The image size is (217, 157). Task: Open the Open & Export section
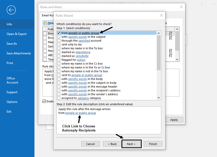coord(17,34)
